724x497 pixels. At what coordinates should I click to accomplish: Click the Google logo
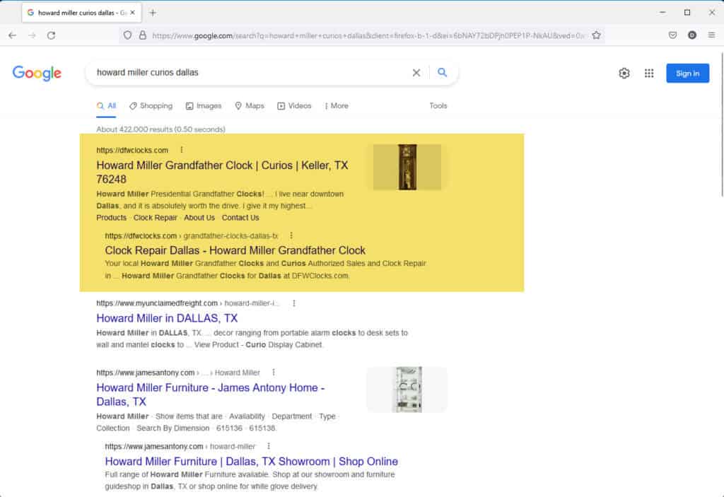[37, 73]
